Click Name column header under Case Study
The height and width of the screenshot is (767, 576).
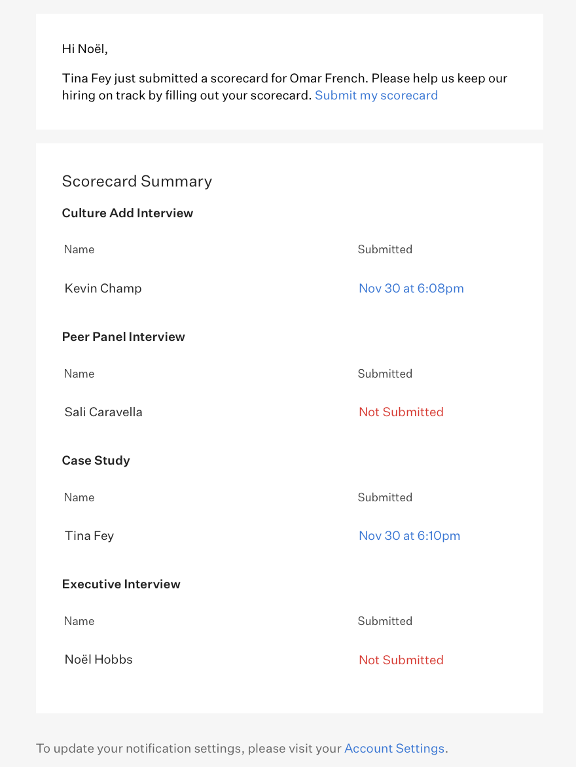click(x=79, y=497)
